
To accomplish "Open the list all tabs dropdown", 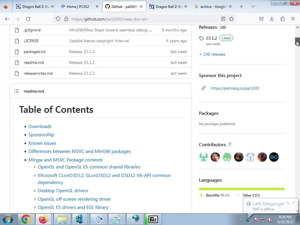I will point(253,6).
